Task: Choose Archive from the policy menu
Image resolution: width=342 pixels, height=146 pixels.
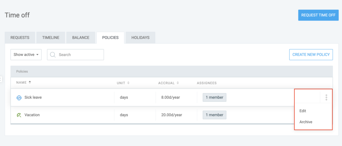Action: tap(306, 122)
